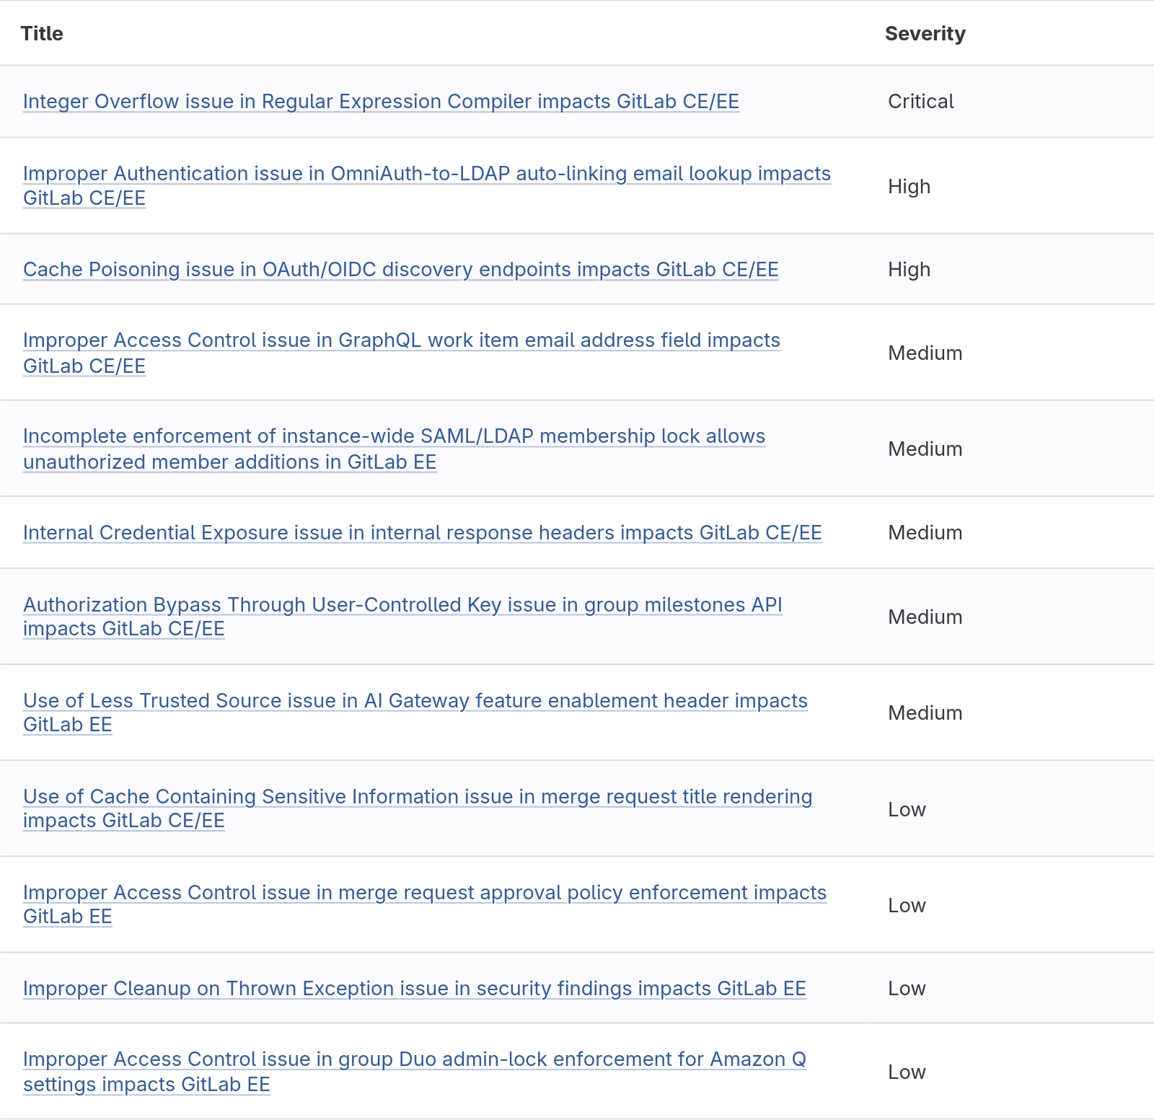
Task: Select Medium severity for Internal Credential Exposure row
Action: point(925,533)
